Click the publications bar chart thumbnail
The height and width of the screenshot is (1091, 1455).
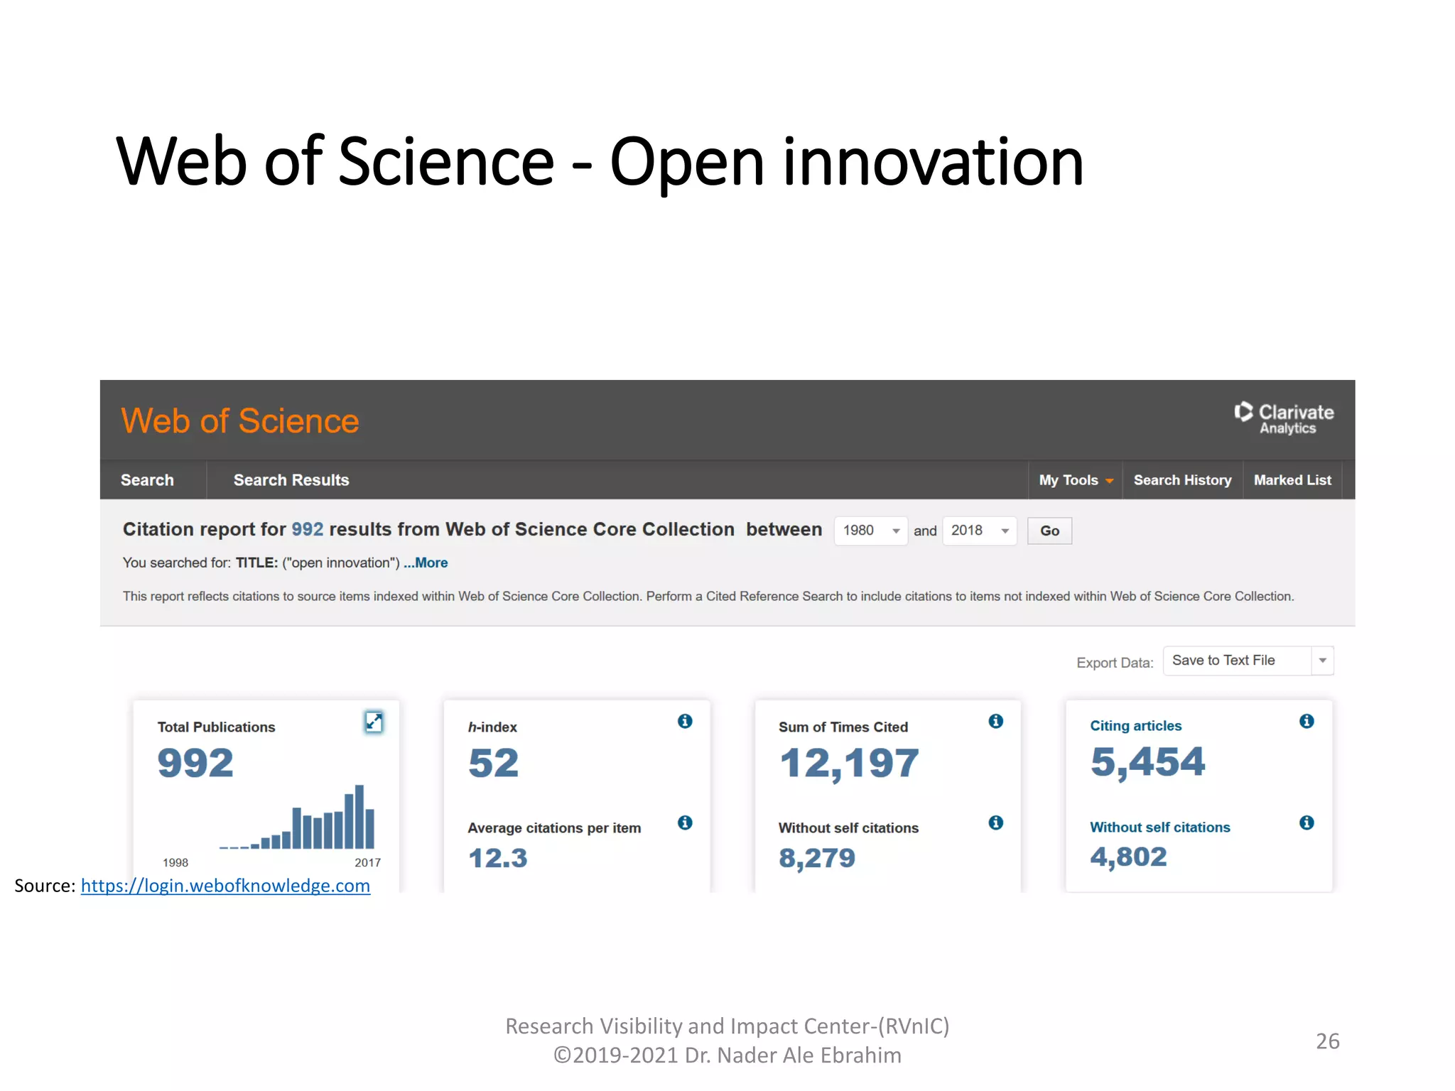[x=297, y=817]
